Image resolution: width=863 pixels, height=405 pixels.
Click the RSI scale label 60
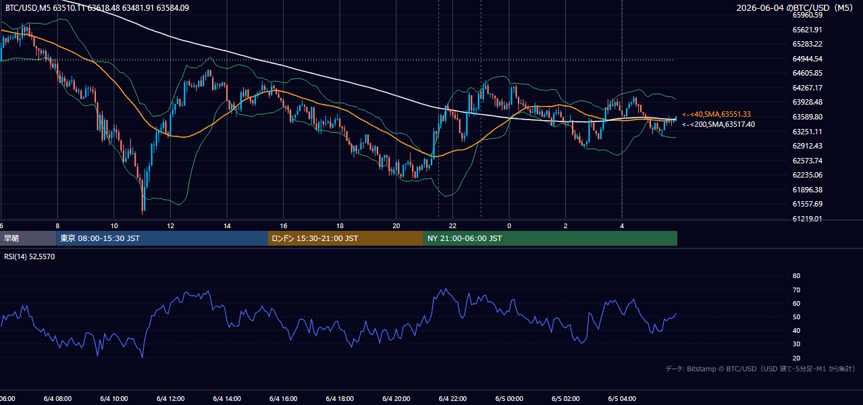point(796,303)
